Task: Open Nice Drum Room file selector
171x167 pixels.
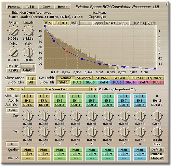Action: (57, 89)
